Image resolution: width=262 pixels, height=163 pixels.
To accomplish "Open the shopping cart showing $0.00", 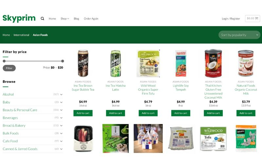I will pyautogui.click(x=253, y=19).
